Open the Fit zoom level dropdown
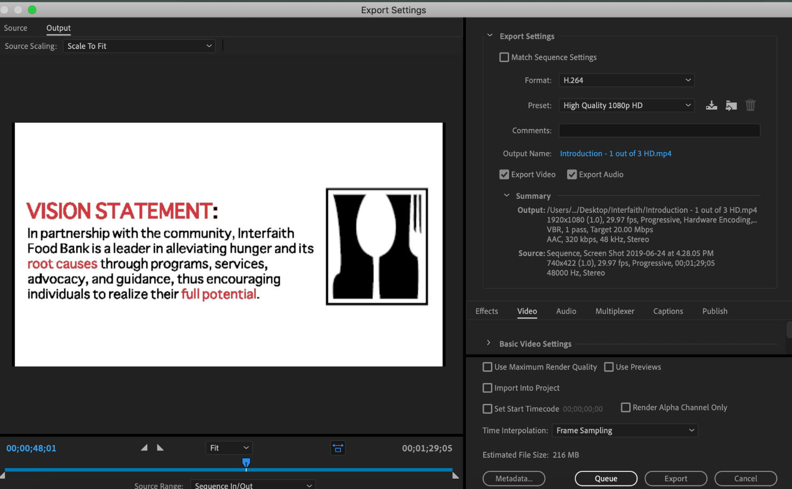The height and width of the screenshot is (489, 792). point(229,448)
